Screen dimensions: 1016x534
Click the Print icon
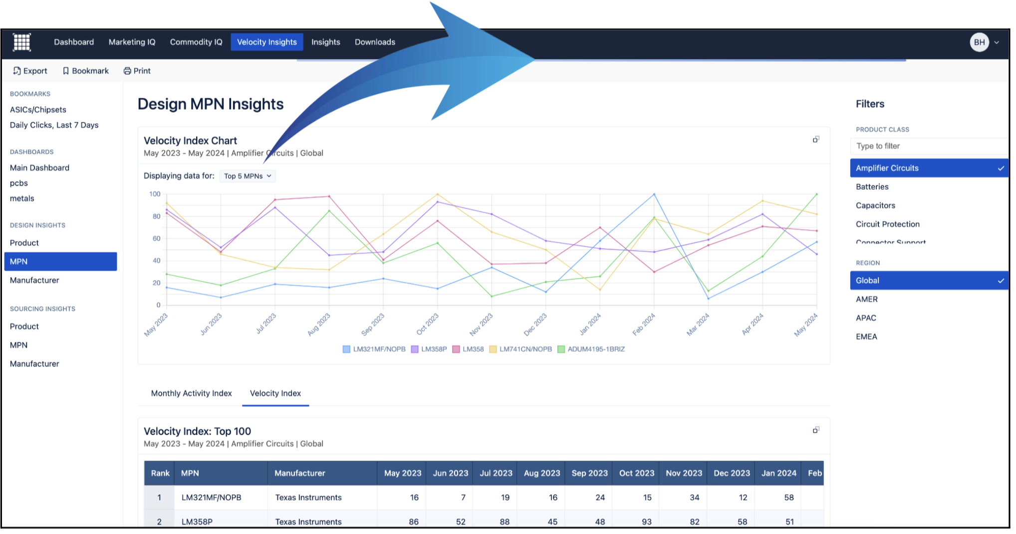127,71
